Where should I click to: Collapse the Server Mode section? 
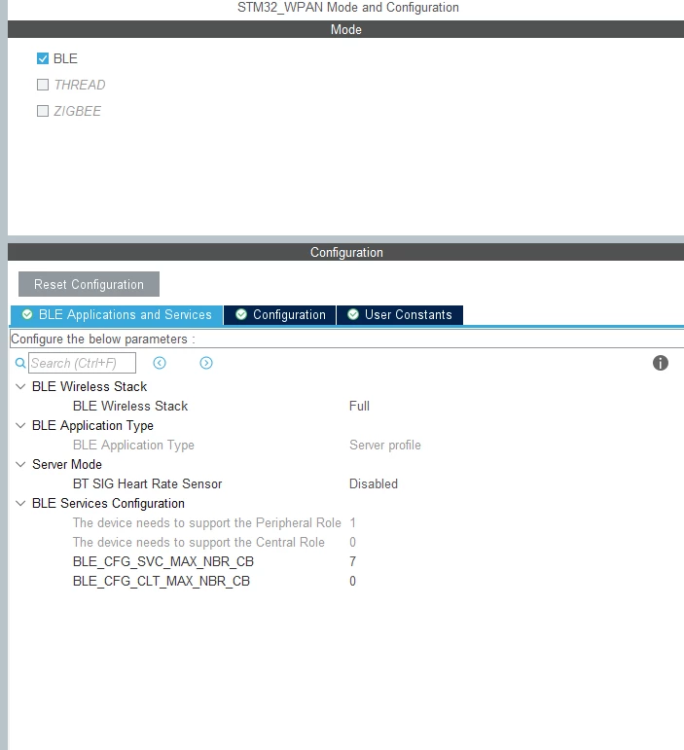click(x=20, y=464)
